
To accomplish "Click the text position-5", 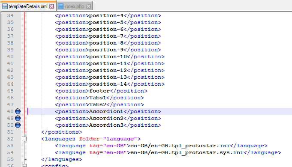I will [106, 23].
